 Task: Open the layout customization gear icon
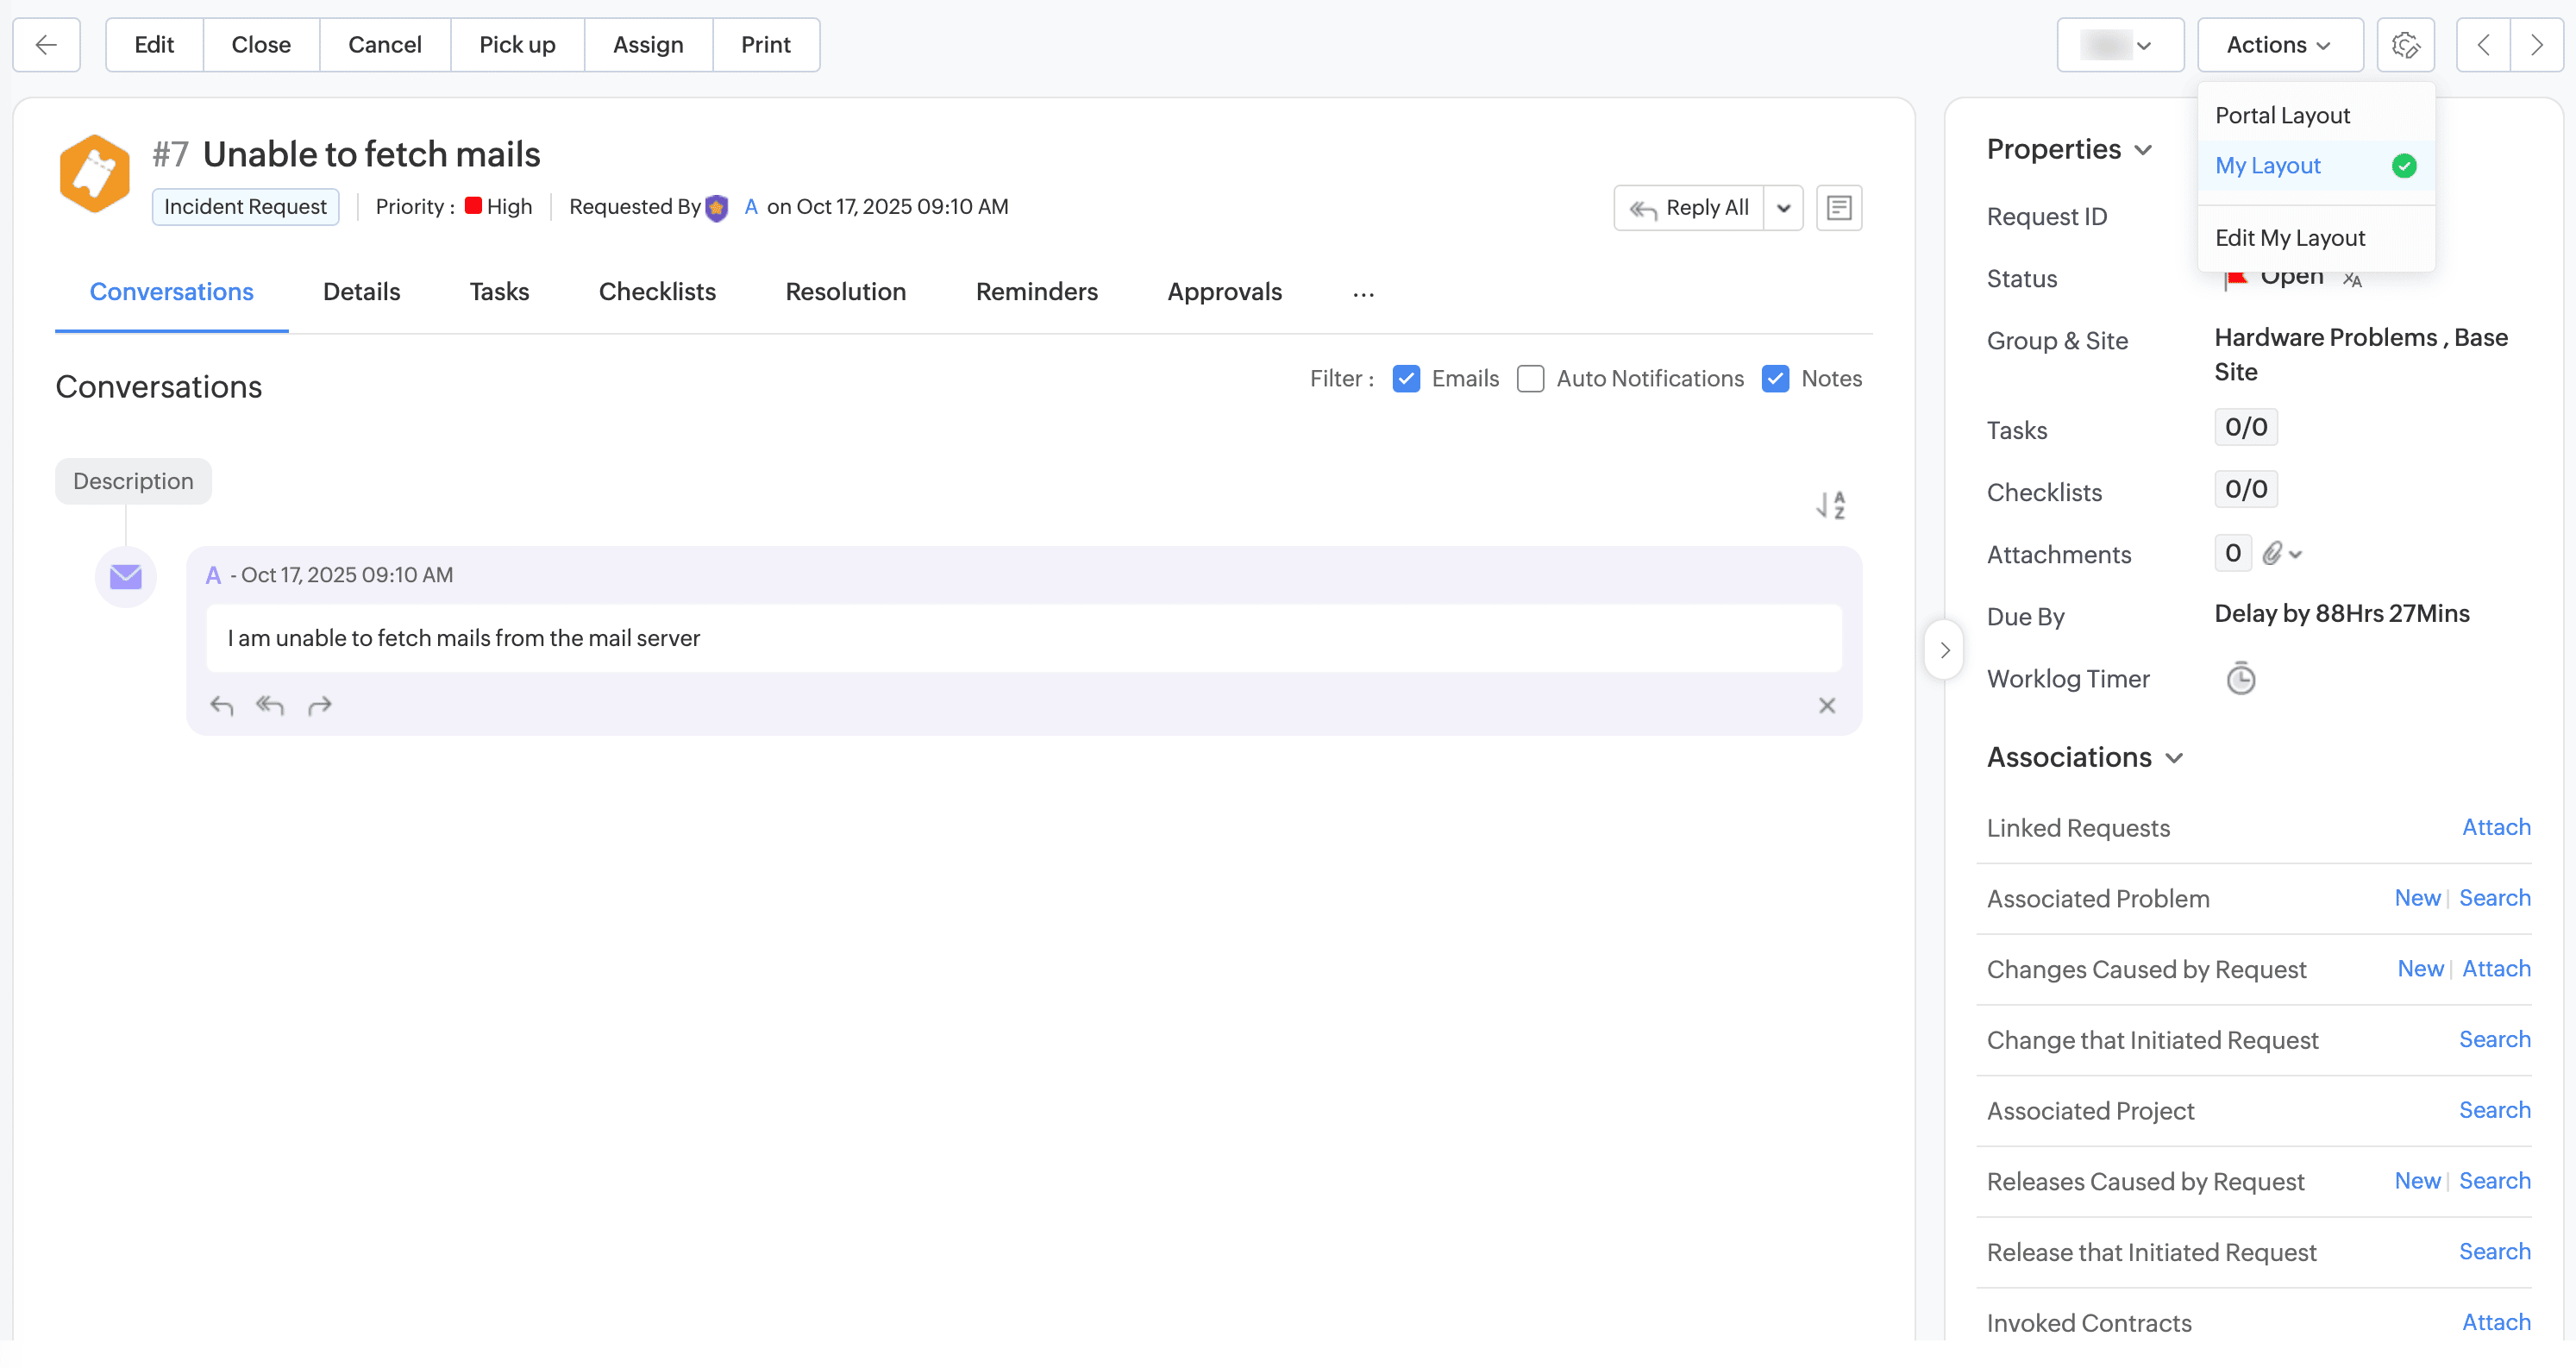2405,45
